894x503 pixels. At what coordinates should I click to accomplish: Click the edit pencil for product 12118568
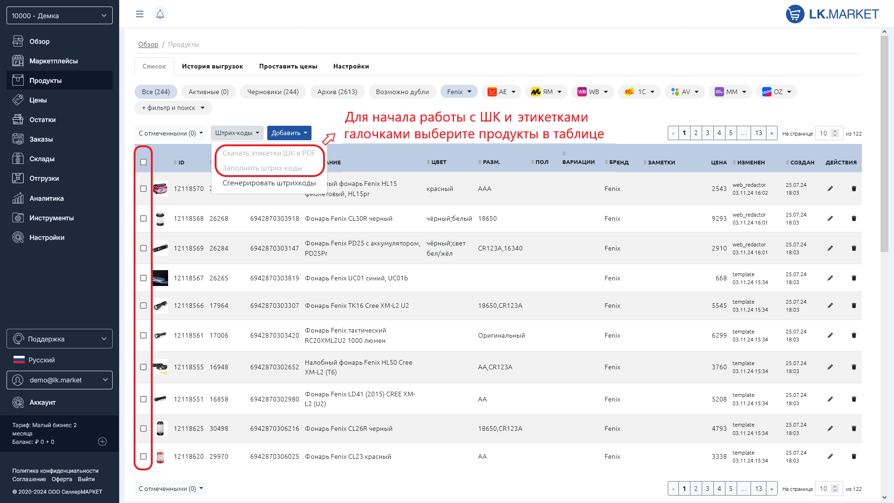coord(830,218)
